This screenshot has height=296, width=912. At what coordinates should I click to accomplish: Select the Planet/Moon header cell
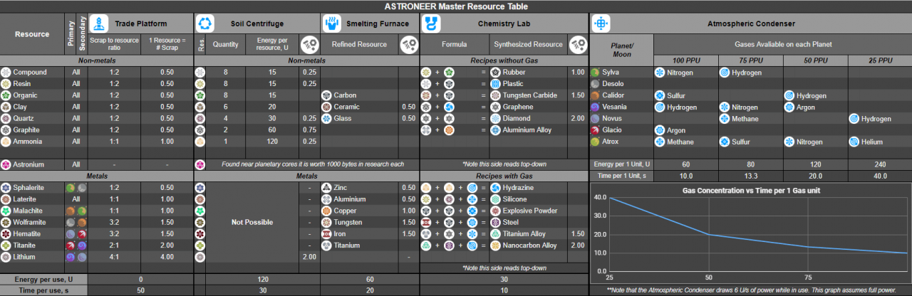(x=621, y=49)
